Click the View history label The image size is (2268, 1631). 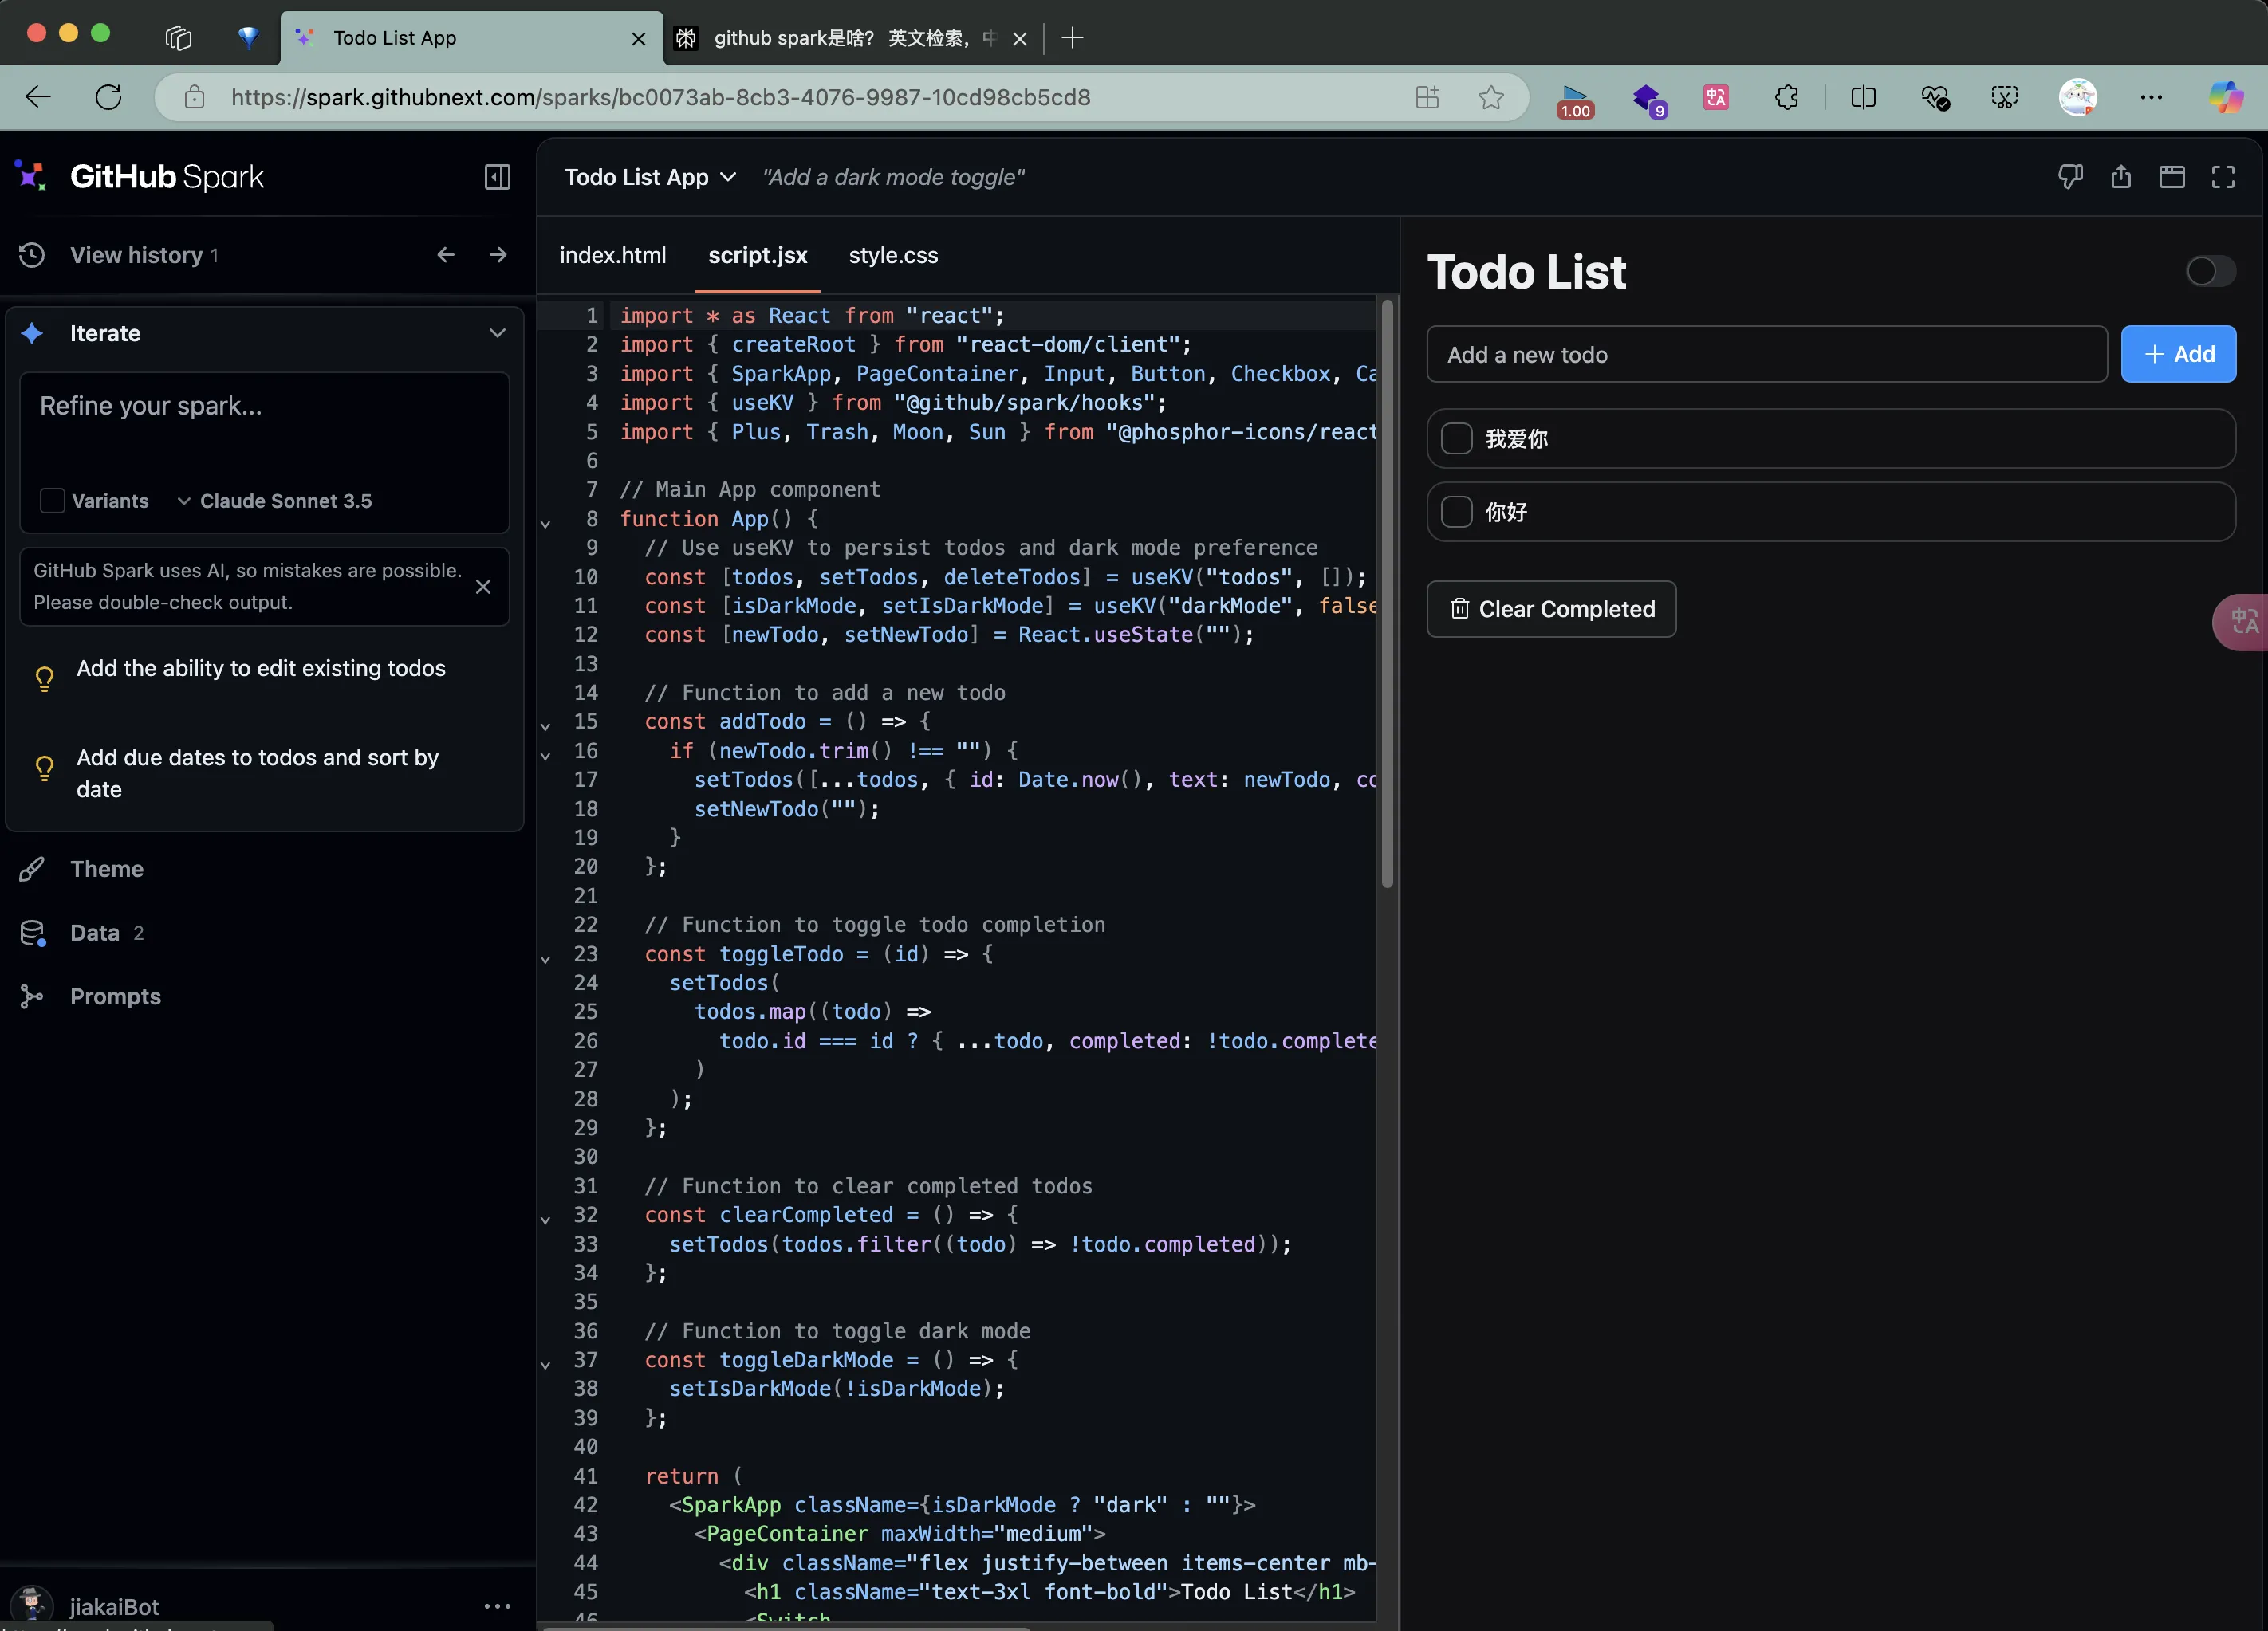coord(136,255)
